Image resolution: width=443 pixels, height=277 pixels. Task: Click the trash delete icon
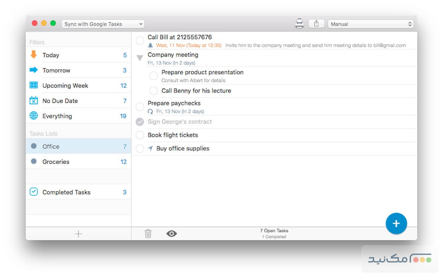pos(148,234)
